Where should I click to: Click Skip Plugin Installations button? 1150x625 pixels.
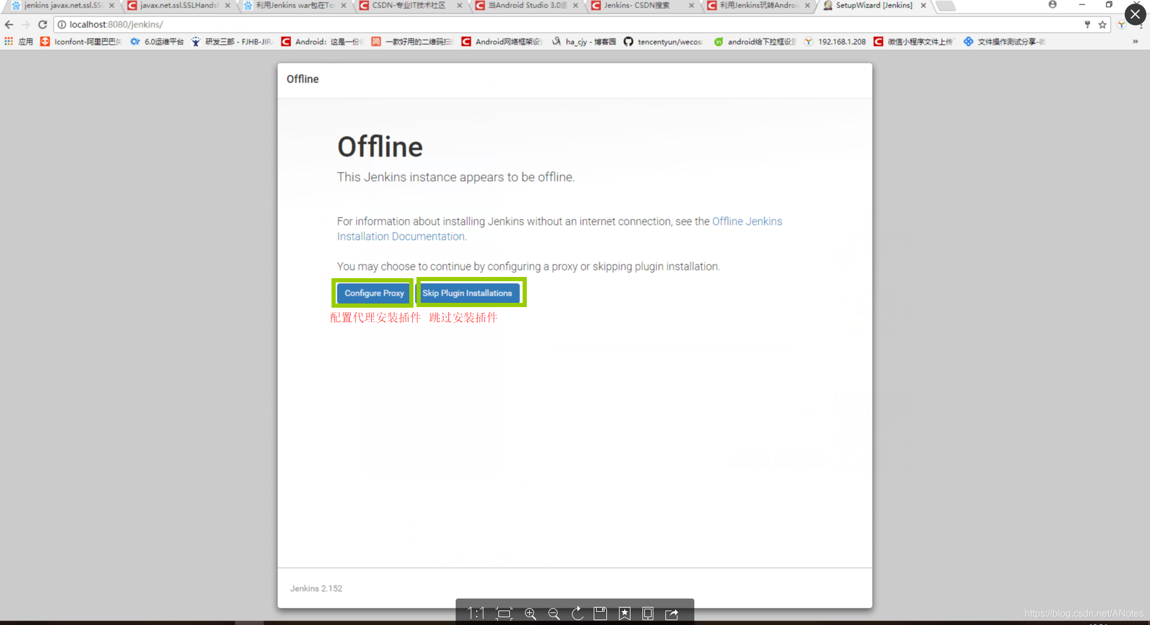tap(467, 293)
